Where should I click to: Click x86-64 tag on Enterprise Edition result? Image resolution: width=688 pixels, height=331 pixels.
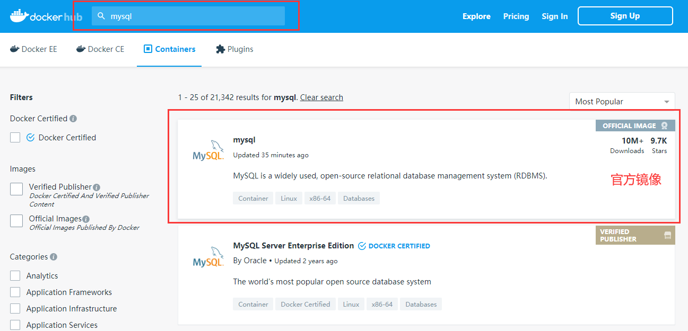382,305
